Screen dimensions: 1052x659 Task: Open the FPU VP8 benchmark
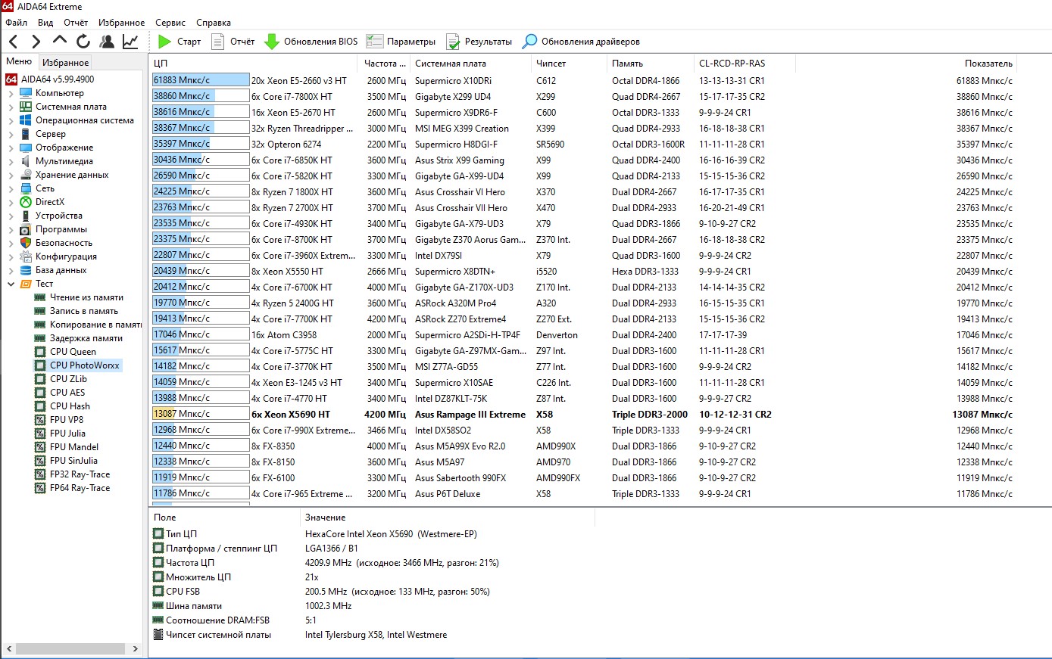[x=59, y=420]
